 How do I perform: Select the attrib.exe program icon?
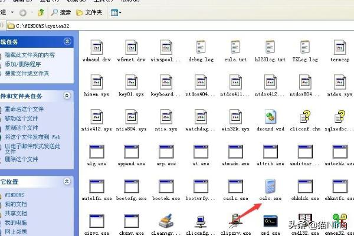click(270, 152)
